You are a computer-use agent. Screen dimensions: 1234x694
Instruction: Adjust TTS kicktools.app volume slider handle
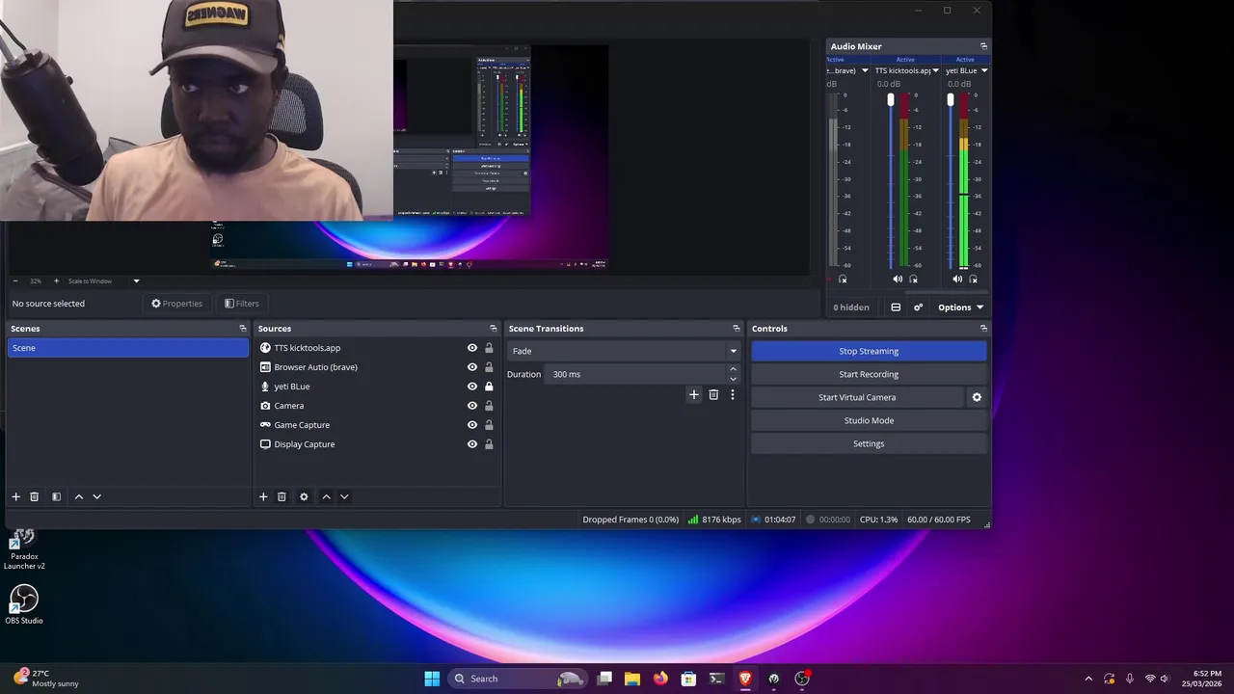[x=891, y=100]
